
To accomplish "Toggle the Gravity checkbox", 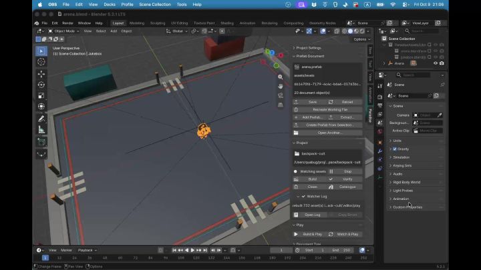I will click(395, 149).
